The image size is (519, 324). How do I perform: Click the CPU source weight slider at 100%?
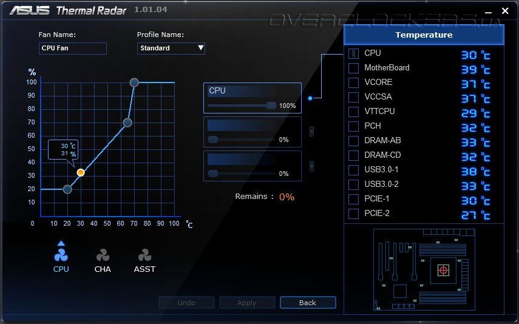coord(271,106)
